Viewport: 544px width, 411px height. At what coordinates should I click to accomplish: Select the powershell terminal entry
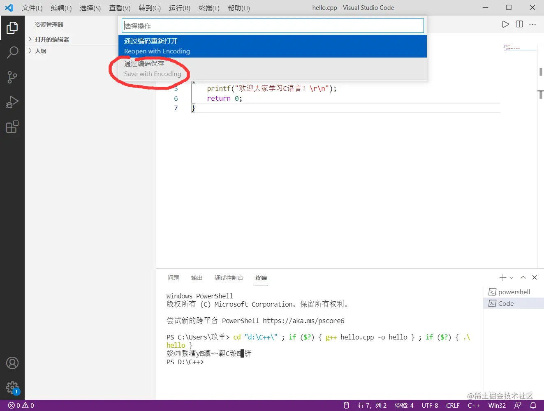(x=514, y=292)
